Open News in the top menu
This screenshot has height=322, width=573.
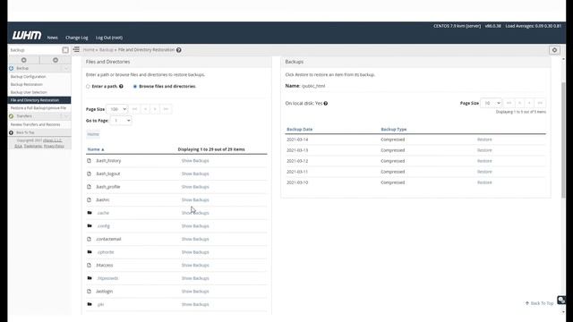point(52,38)
